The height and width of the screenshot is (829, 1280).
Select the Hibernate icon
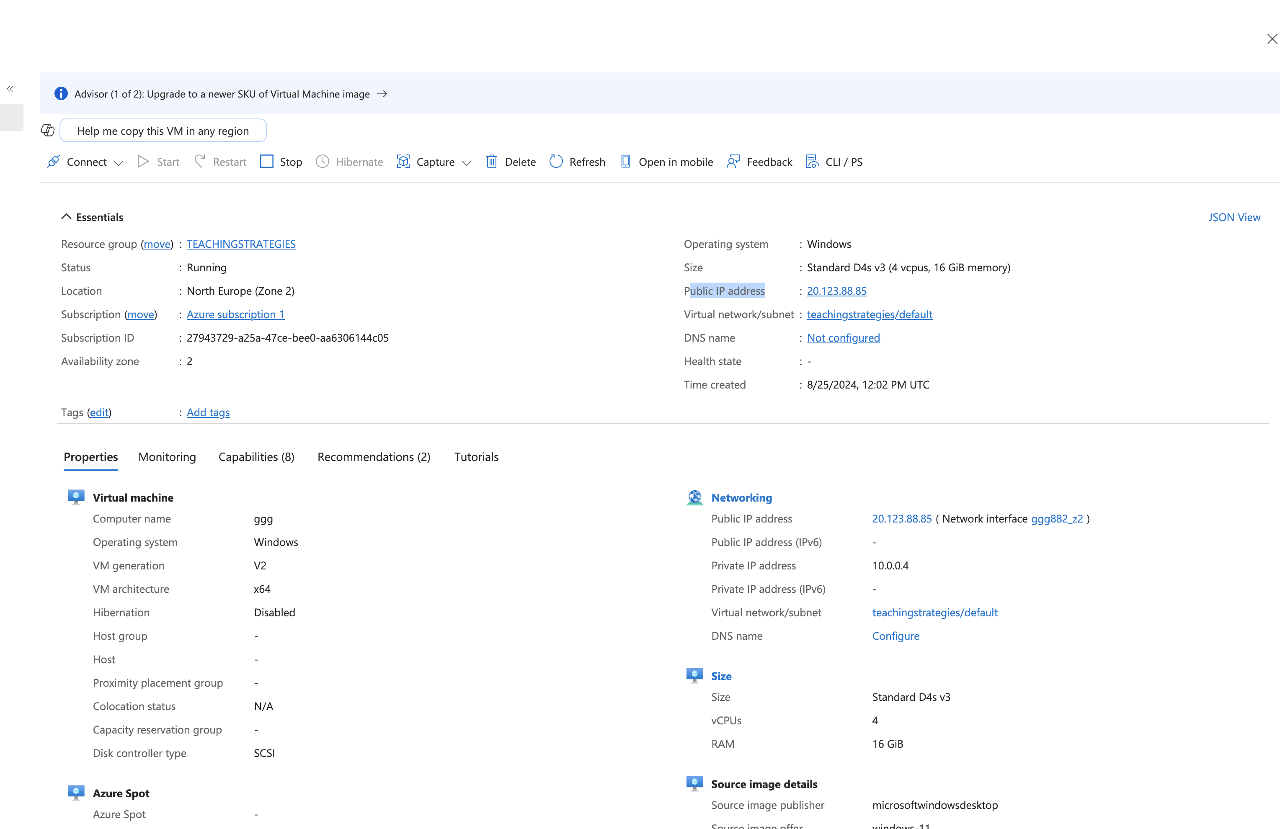click(322, 161)
